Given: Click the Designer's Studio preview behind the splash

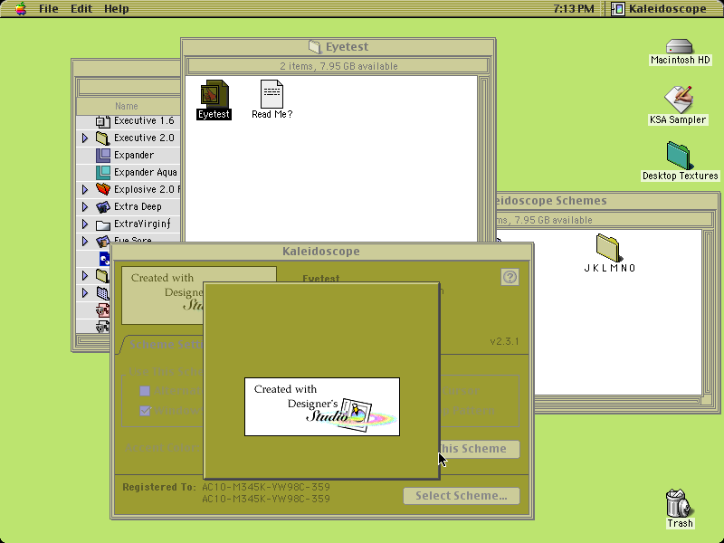Looking at the screenshot, I should (x=163, y=296).
